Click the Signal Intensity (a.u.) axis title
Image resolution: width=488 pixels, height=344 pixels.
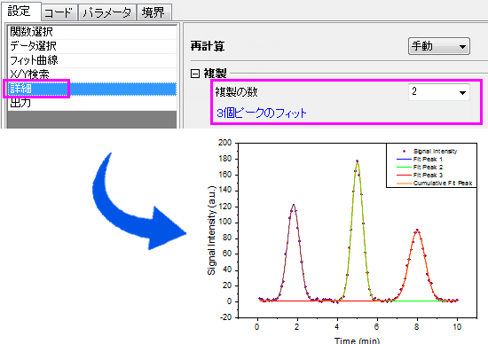tap(212, 231)
